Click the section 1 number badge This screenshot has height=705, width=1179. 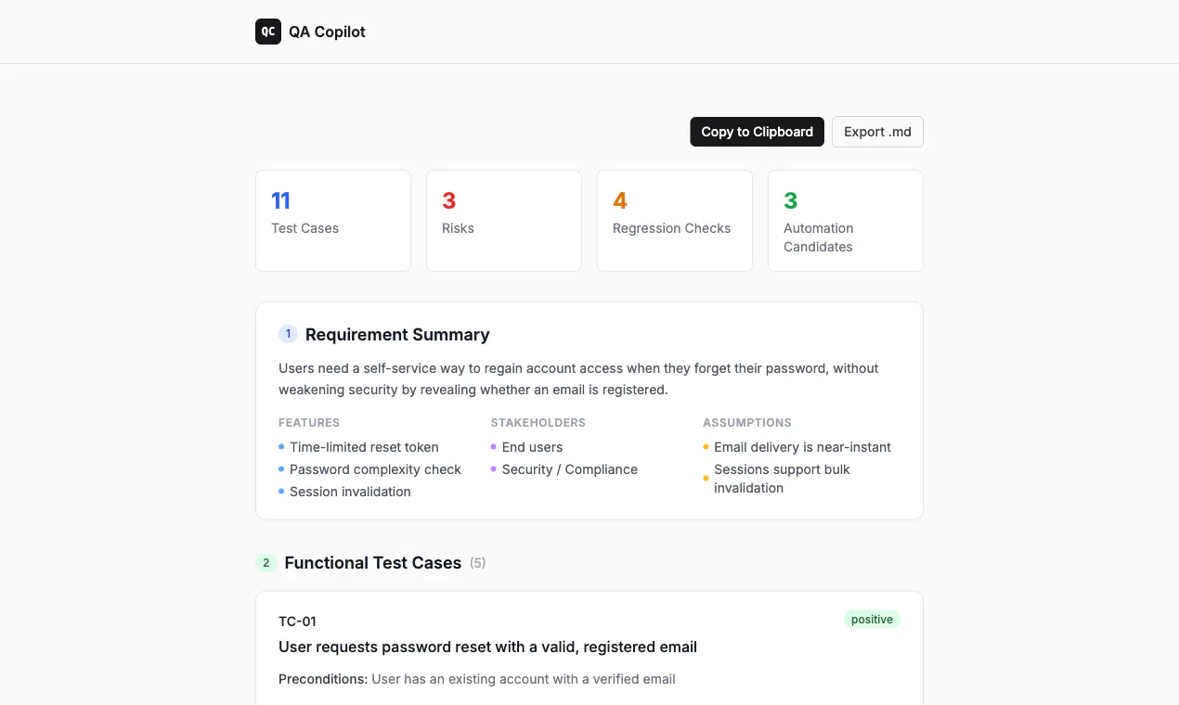(288, 334)
